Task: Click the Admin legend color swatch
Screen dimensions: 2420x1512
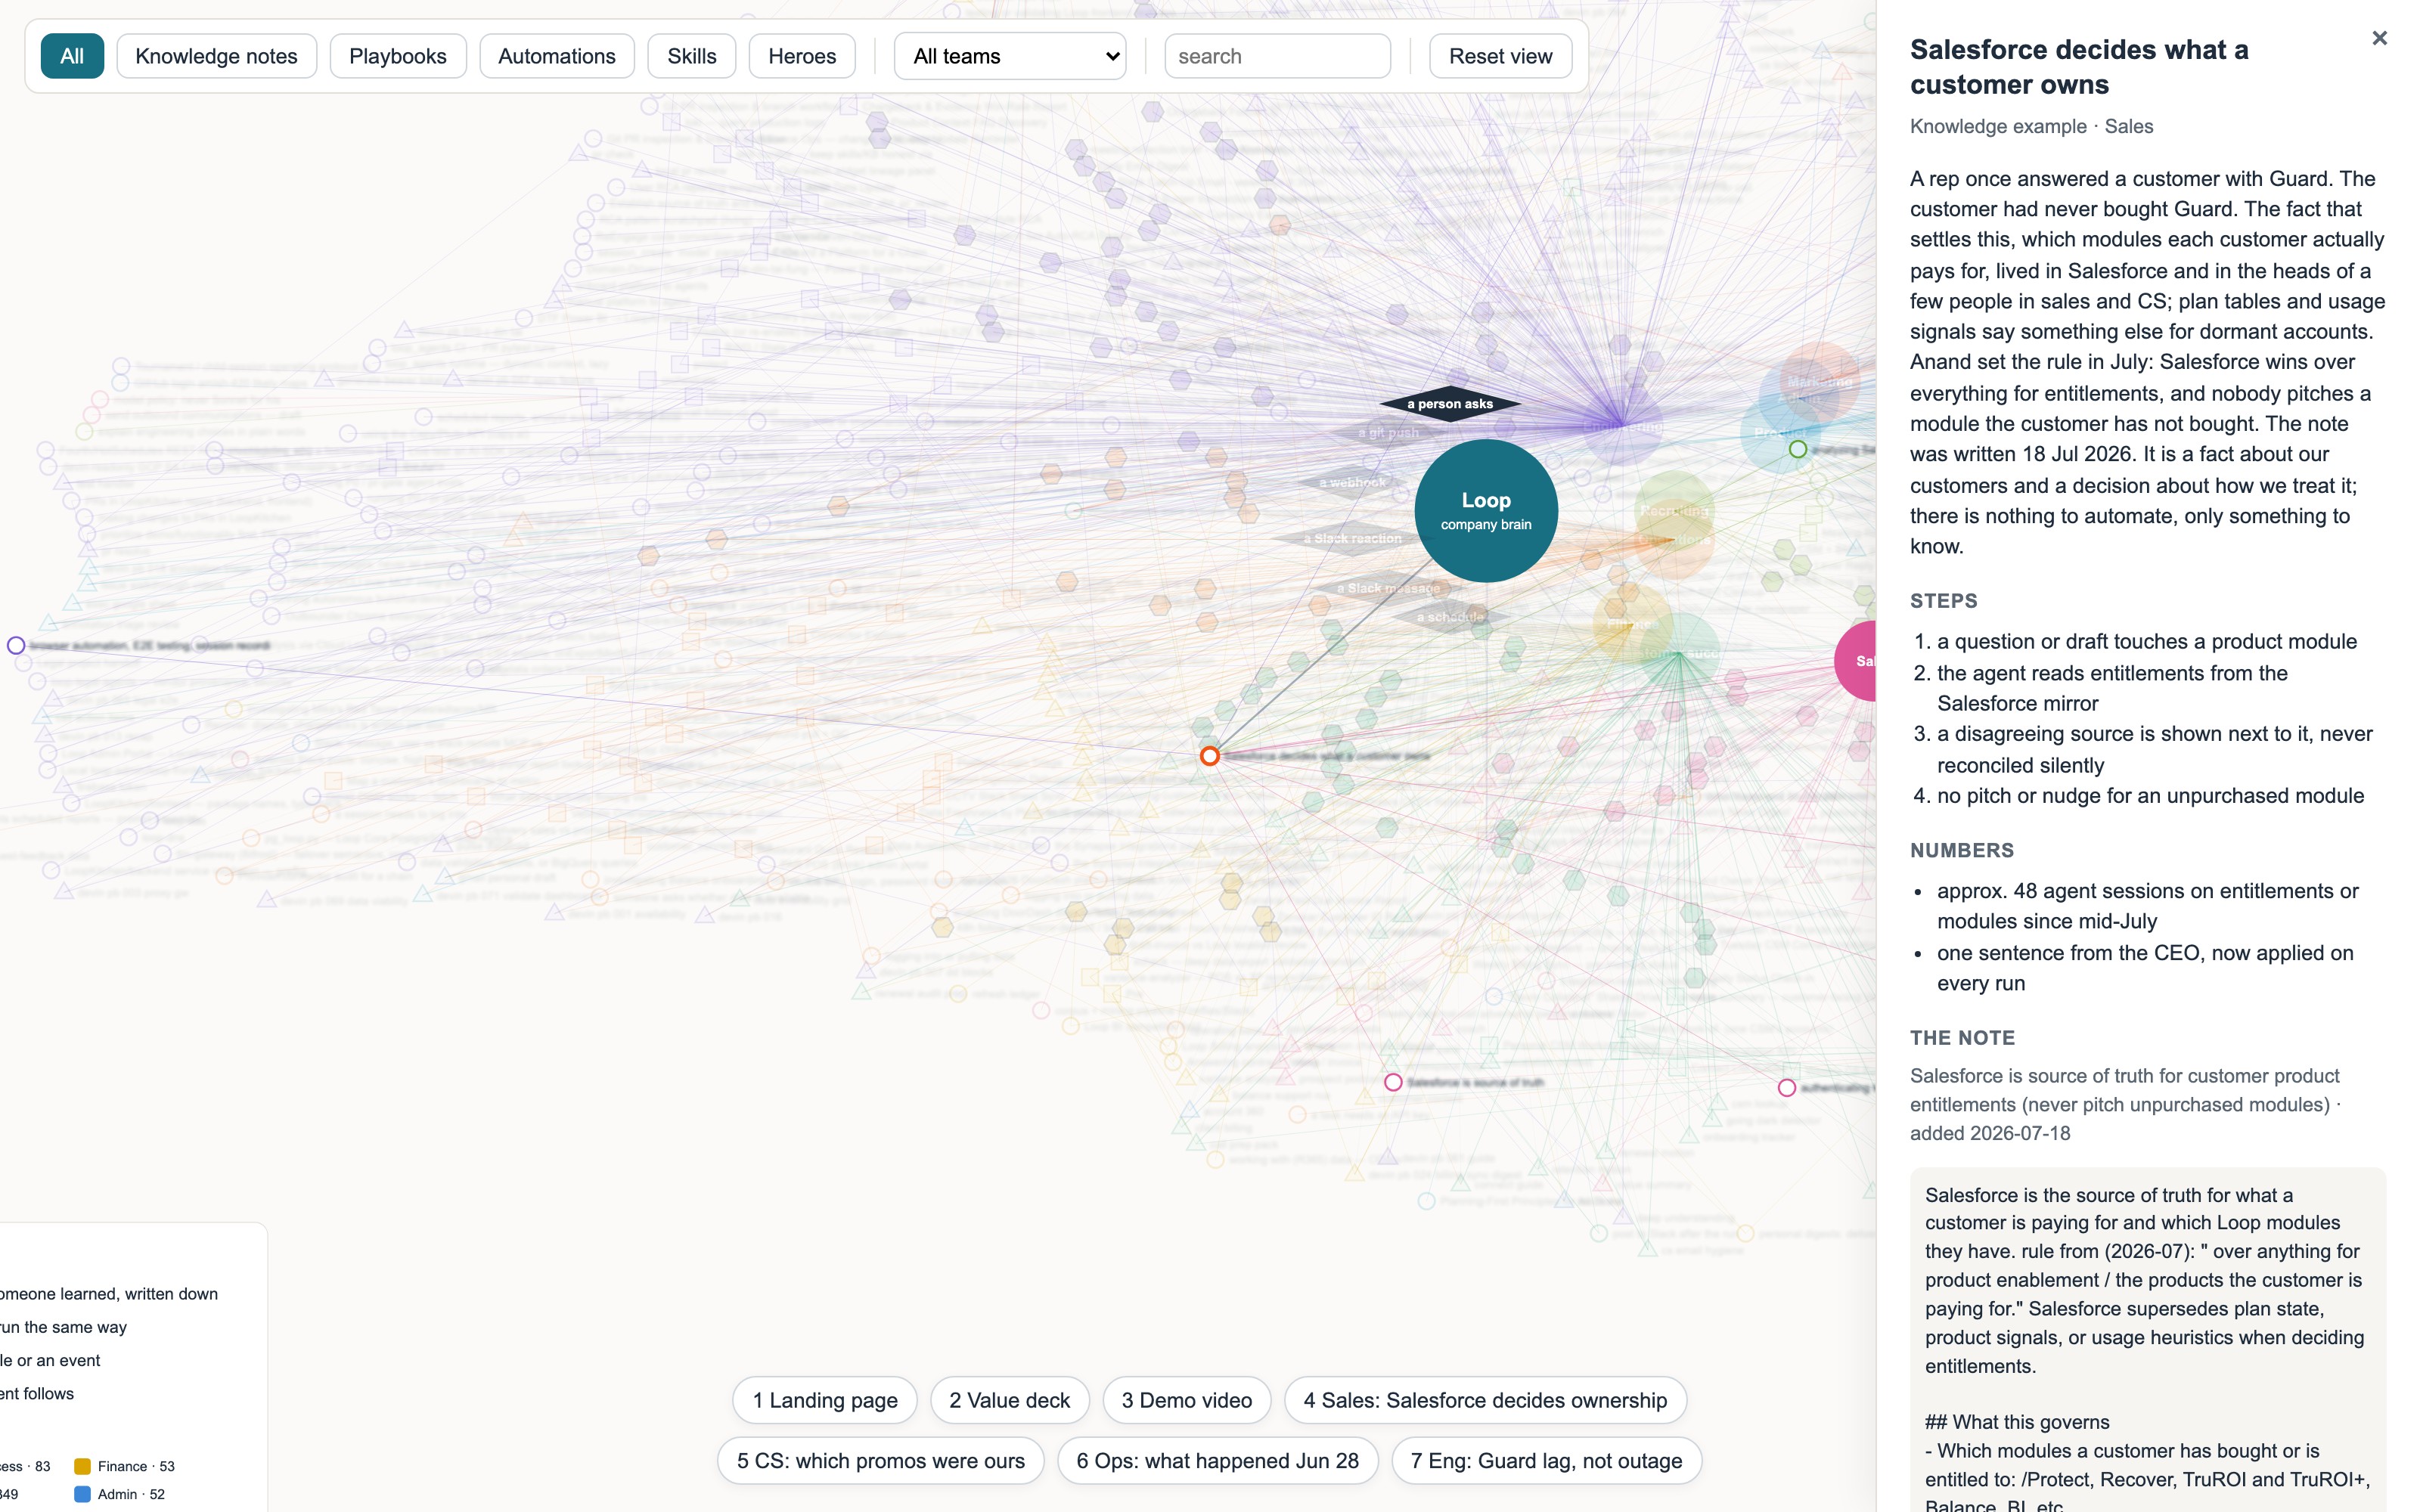Action: coord(83,1494)
